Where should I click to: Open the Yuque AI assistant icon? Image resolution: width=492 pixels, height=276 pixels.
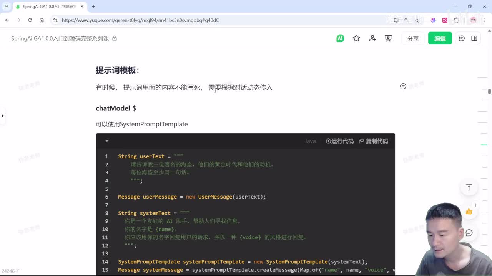[340, 38]
